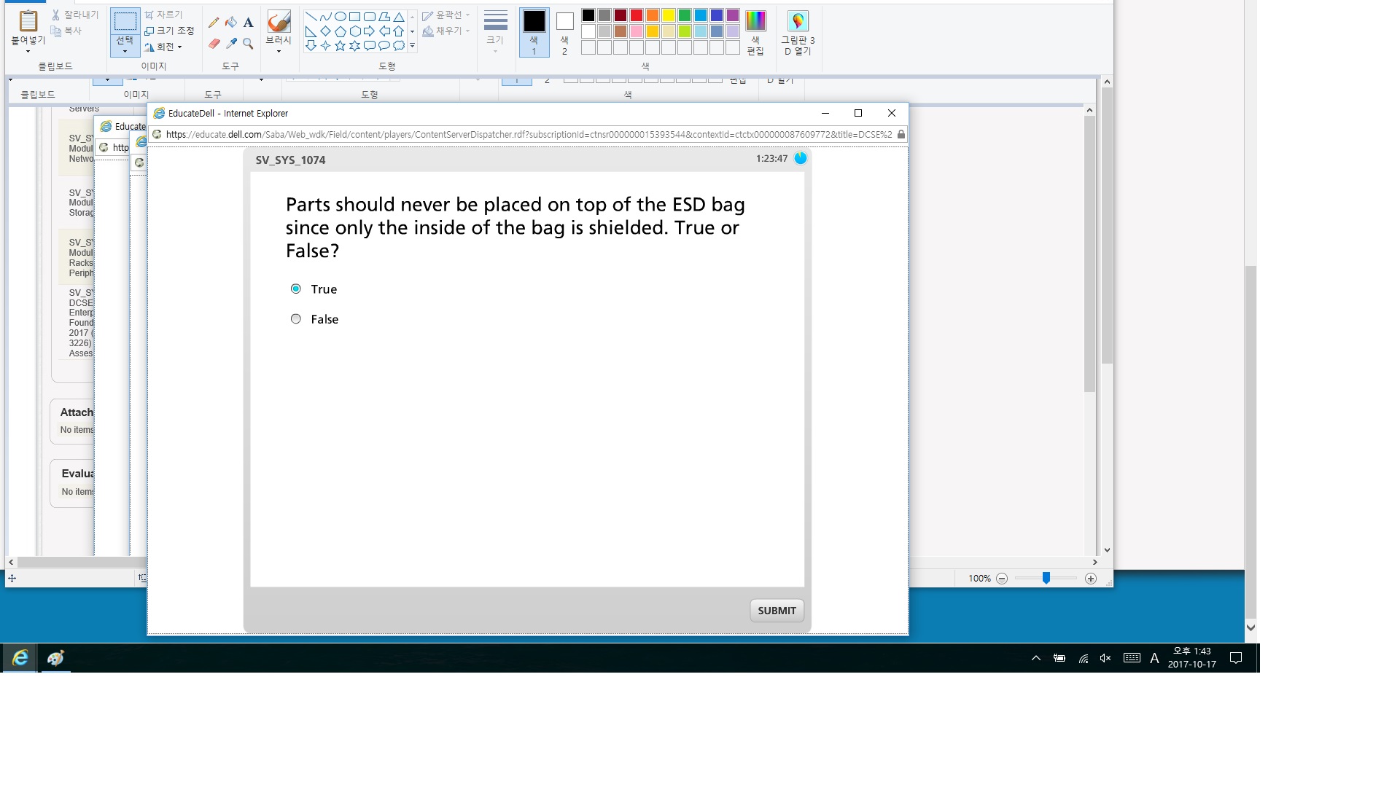Screen dimensions: 1400x787
Task: Select the Color picker eyedropper tool
Action: pos(231,44)
